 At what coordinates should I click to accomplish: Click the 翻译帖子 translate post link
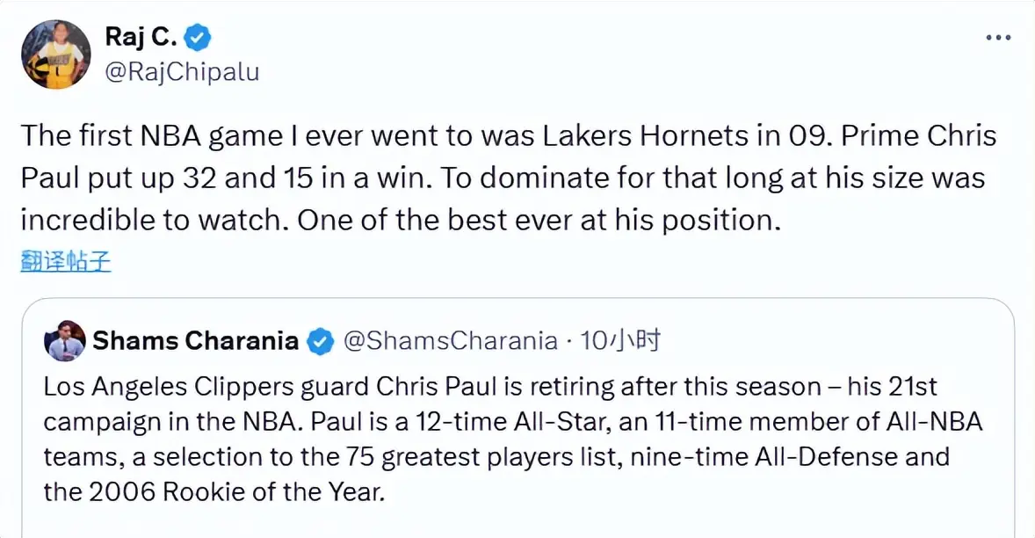click(66, 261)
